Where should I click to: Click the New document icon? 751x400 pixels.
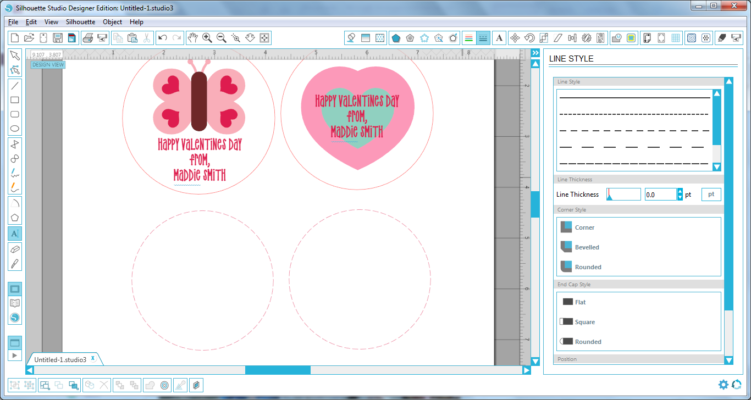click(x=15, y=38)
